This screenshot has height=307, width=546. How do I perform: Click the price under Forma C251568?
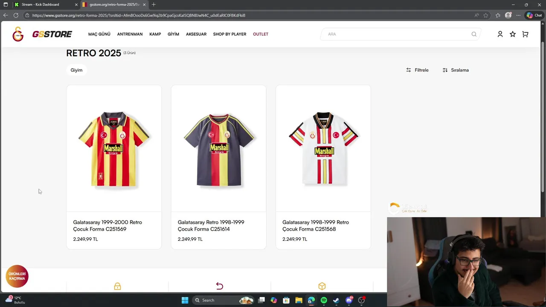[295, 239]
